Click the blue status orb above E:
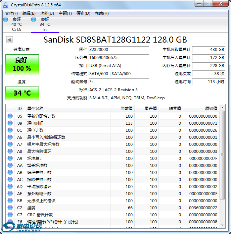The height and width of the screenshot is (234, 231). [34, 19]
